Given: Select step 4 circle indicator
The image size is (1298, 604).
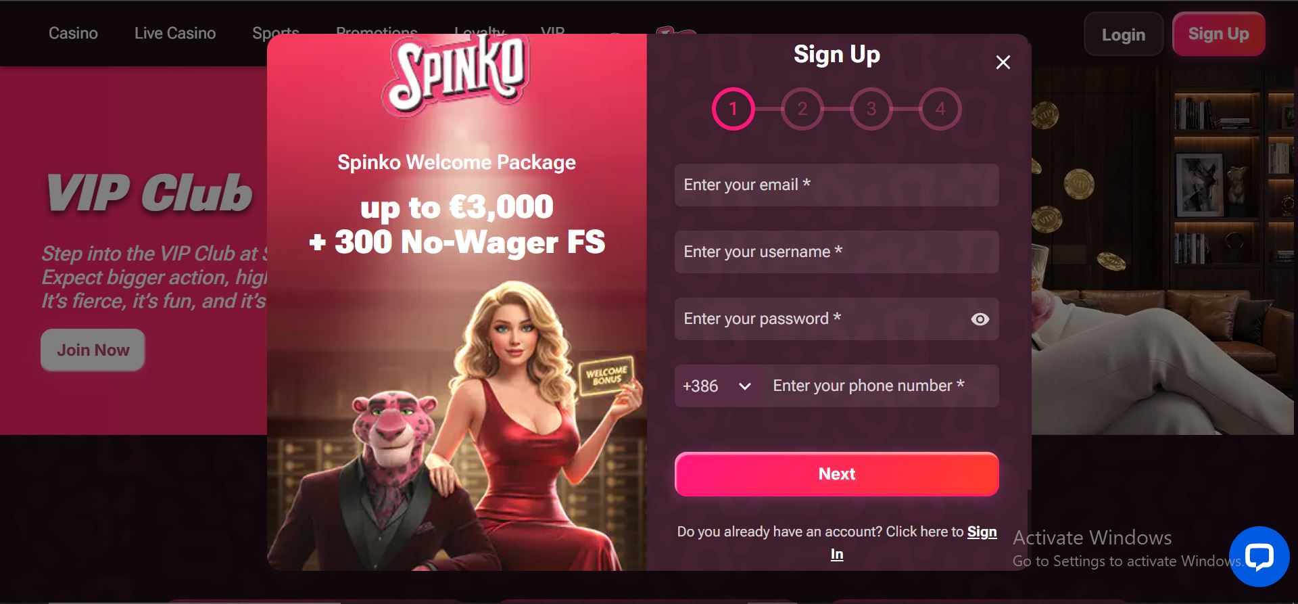Looking at the screenshot, I should tap(940, 109).
